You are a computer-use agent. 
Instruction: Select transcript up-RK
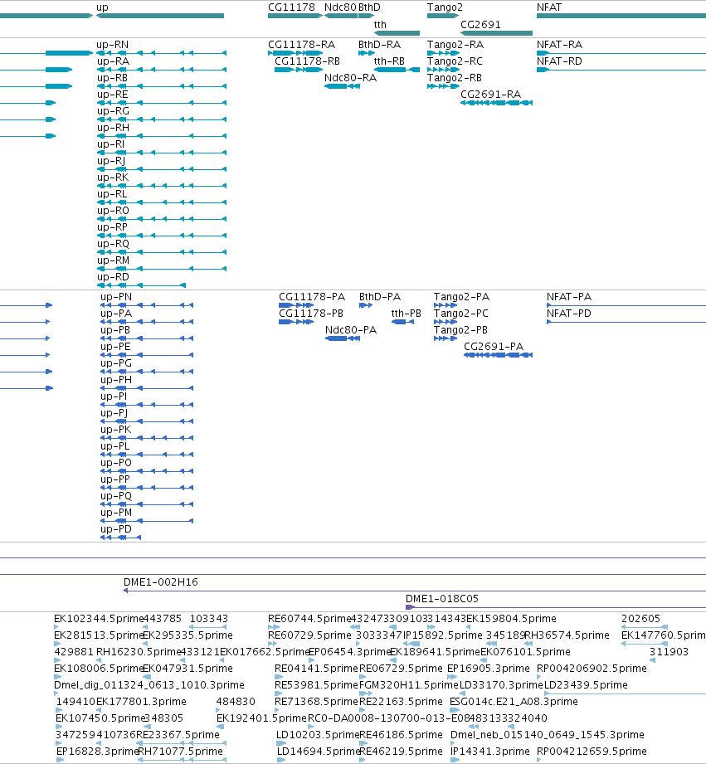click(113, 178)
